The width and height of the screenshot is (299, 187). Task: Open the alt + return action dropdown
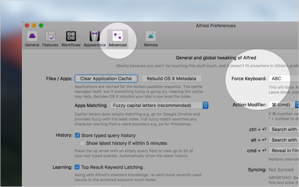click(284, 140)
